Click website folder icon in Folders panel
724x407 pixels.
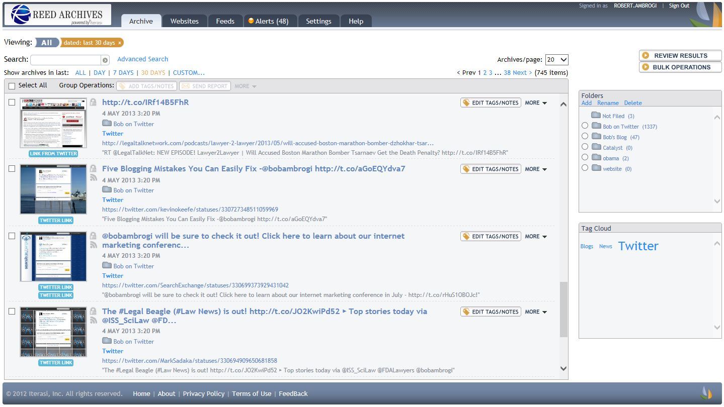[596, 168]
